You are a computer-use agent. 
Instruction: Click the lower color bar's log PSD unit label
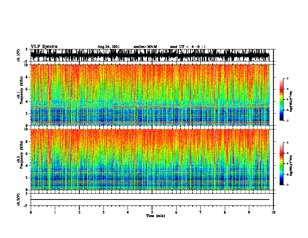291,165
